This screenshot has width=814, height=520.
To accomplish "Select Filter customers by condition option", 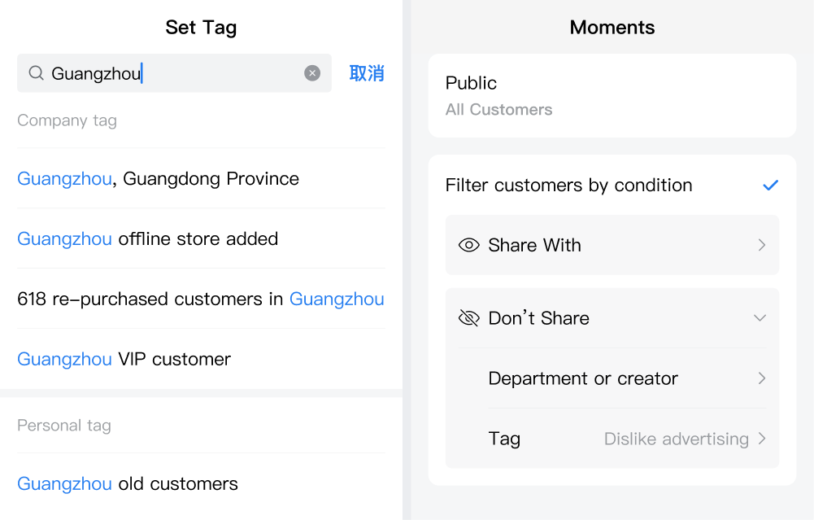I will click(x=612, y=185).
